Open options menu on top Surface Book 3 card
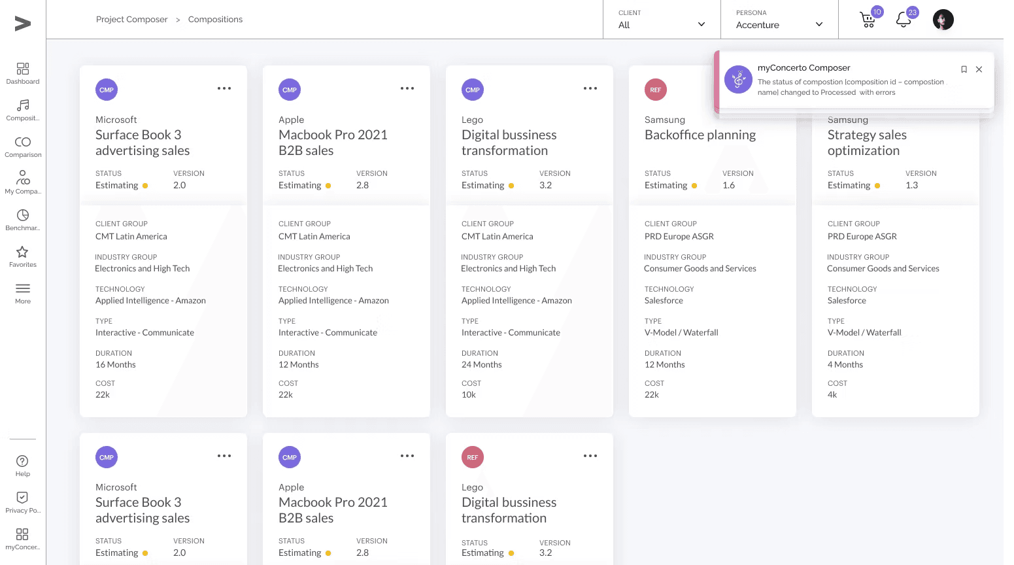This screenshot has height=565, width=1014. click(224, 88)
